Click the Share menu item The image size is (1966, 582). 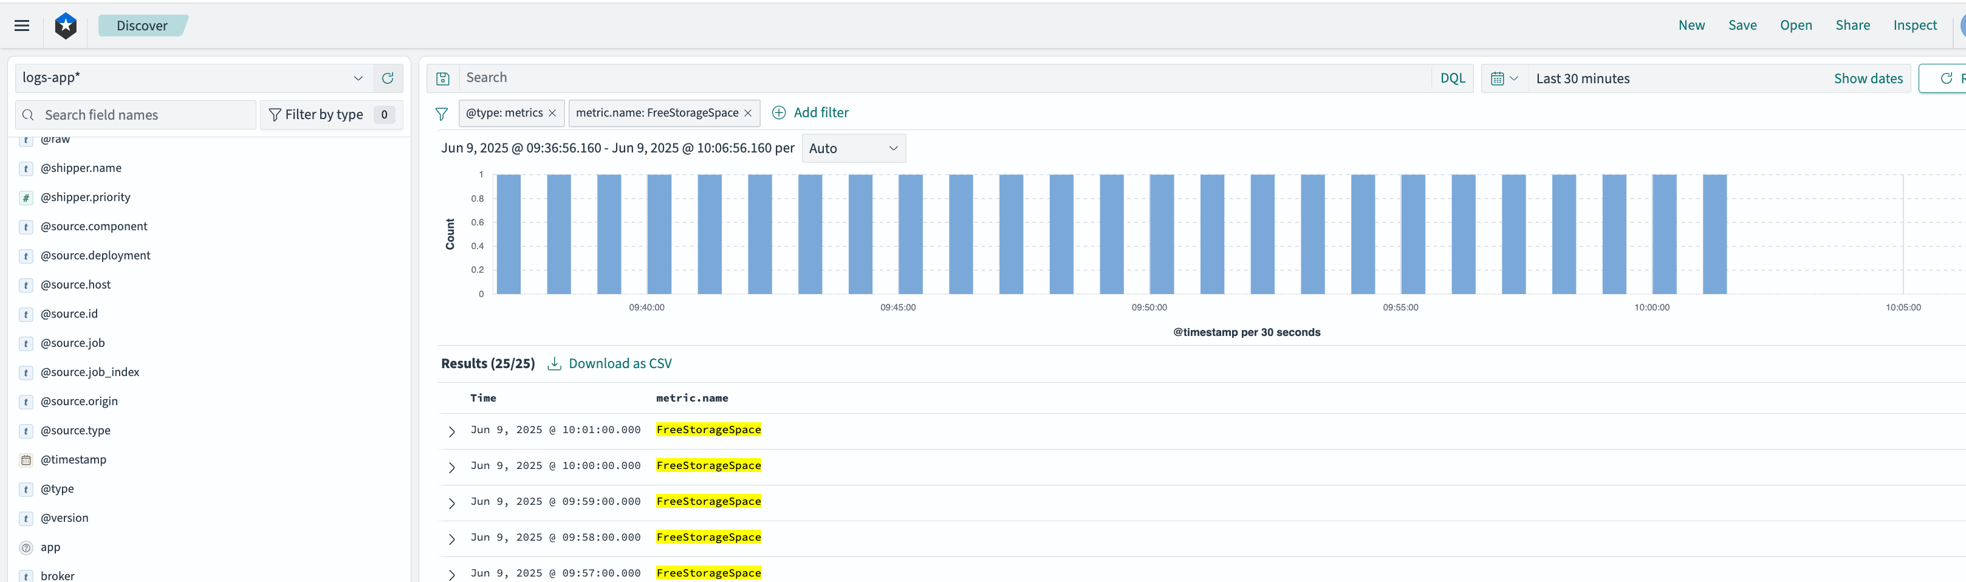coord(1852,25)
